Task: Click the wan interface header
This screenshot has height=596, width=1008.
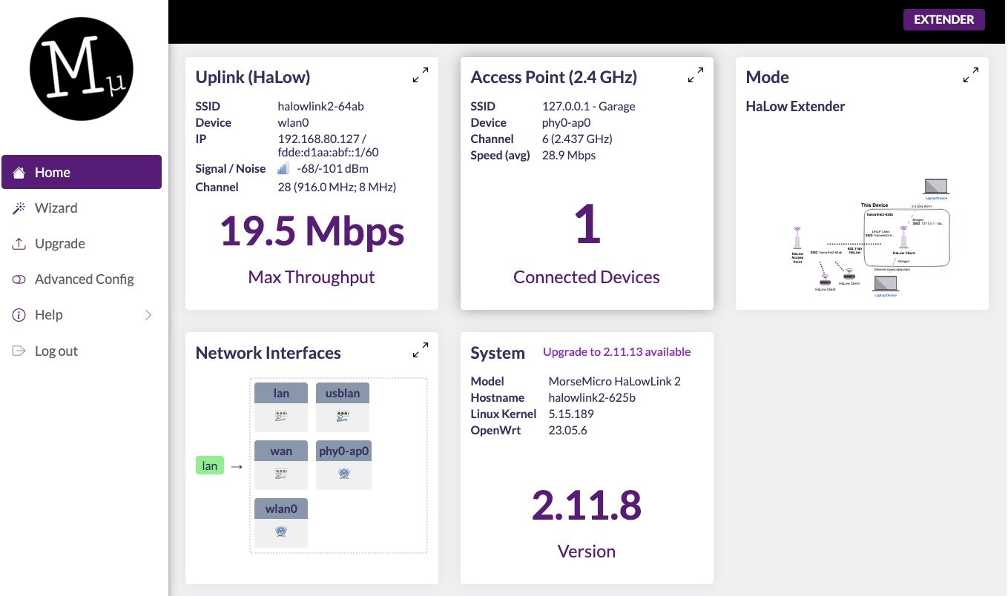Action: (281, 451)
